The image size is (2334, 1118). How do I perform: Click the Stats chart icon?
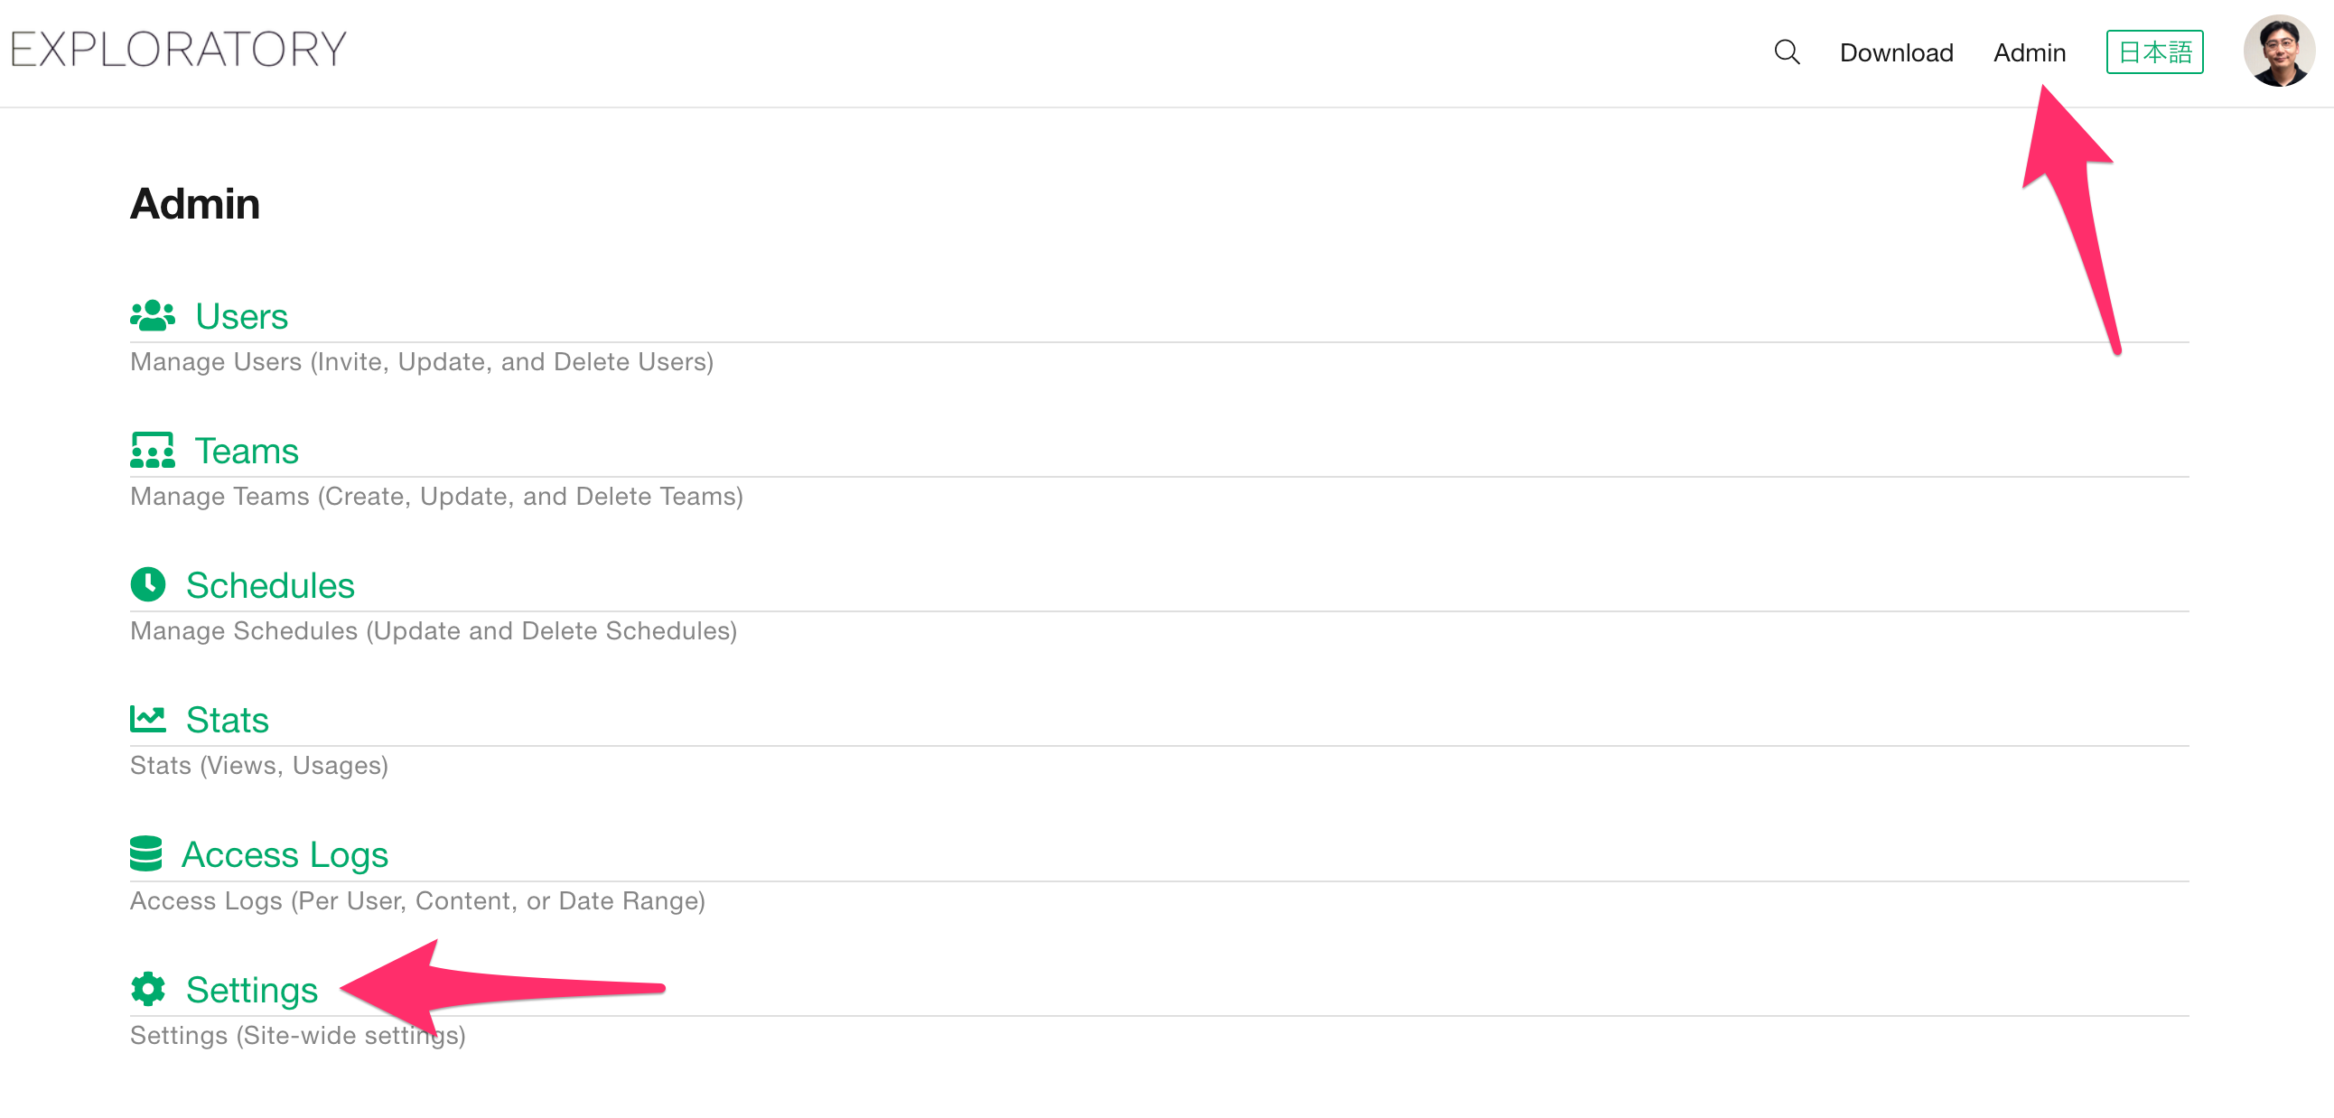pos(148,719)
